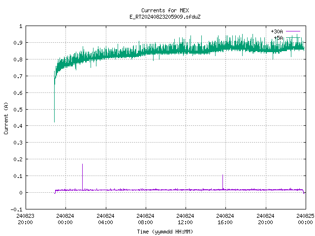
Task: Click the purple +30A legend line sample
Action: (x=293, y=31)
